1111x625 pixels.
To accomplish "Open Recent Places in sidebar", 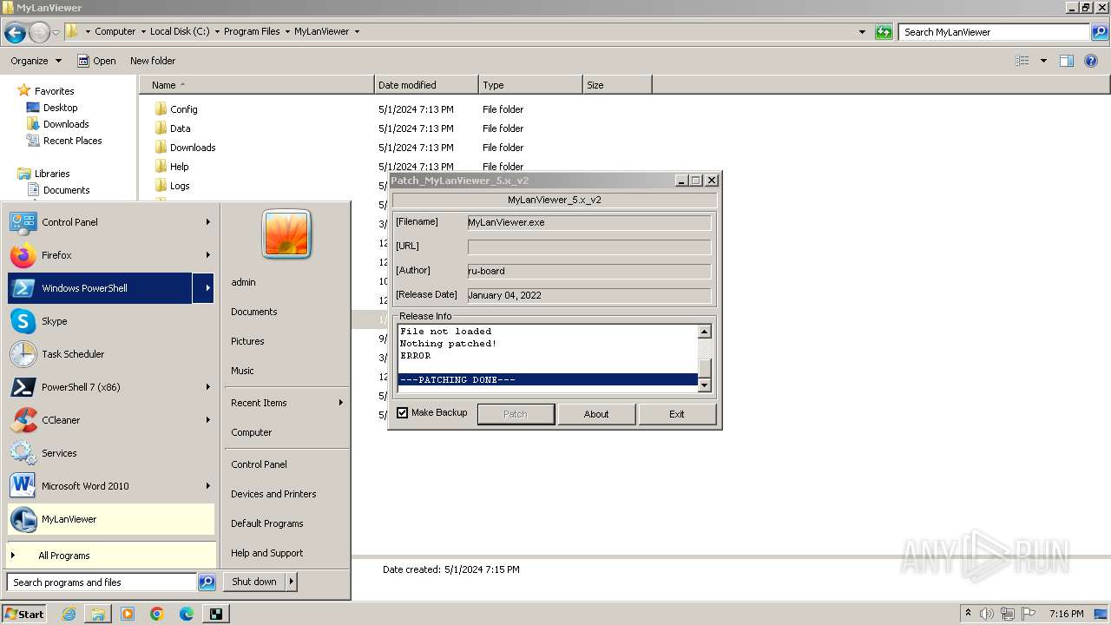I will 73,141.
